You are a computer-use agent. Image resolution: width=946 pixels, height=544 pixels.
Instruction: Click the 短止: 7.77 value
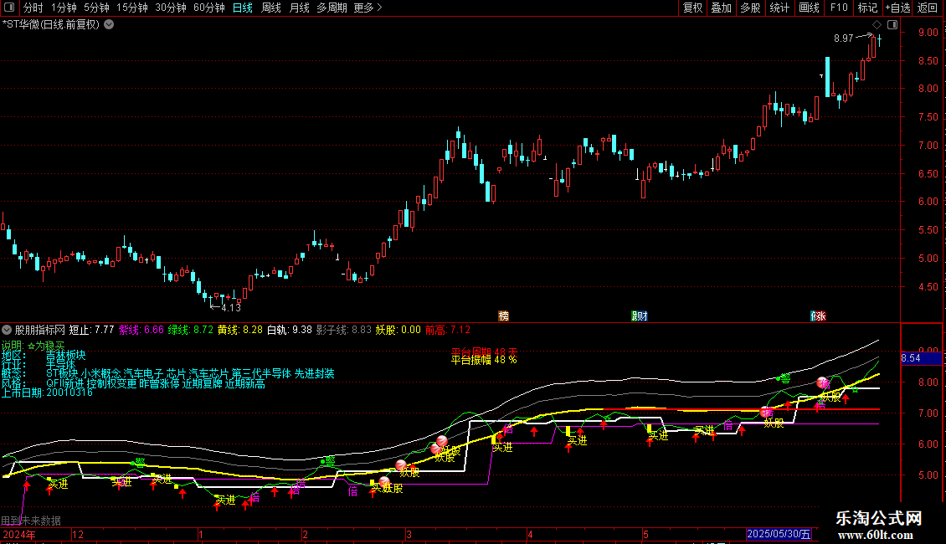(x=91, y=330)
